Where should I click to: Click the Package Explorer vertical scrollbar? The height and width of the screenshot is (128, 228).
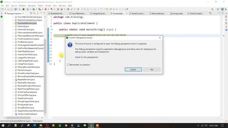(45, 76)
